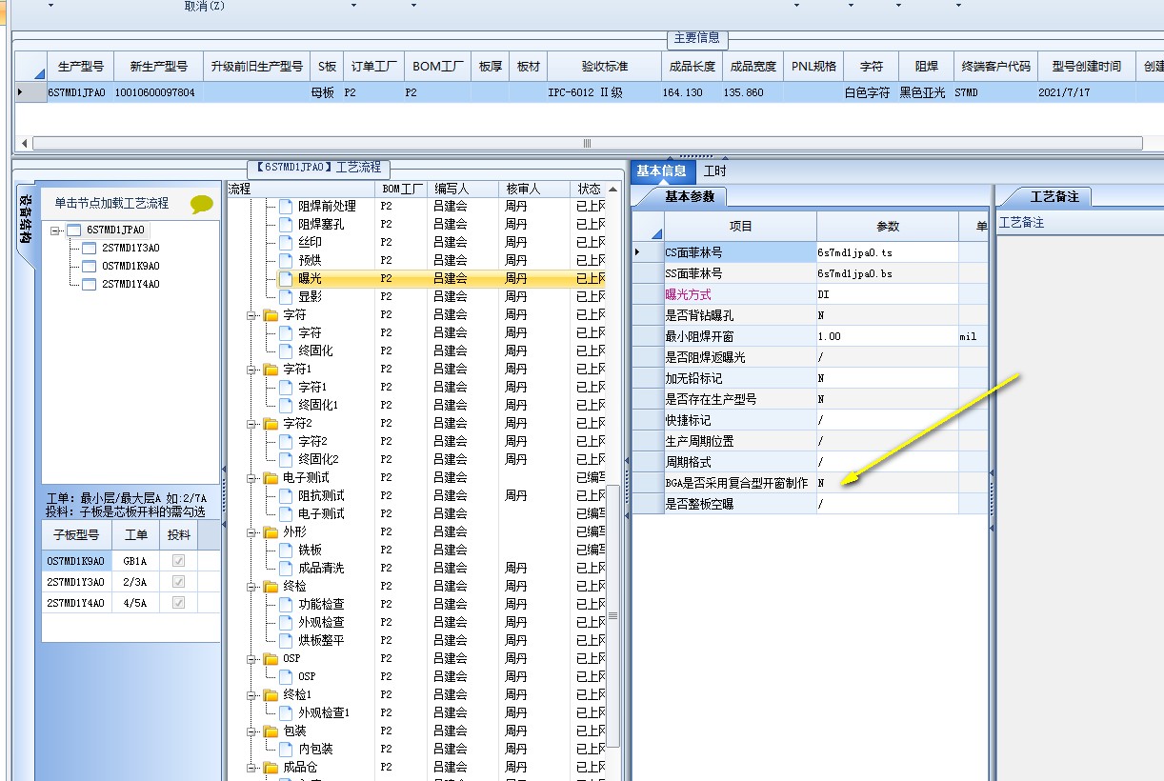Click the 丝印 step document icon
Viewport: 1164px width, 781px height.
pyautogui.click(x=286, y=243)
